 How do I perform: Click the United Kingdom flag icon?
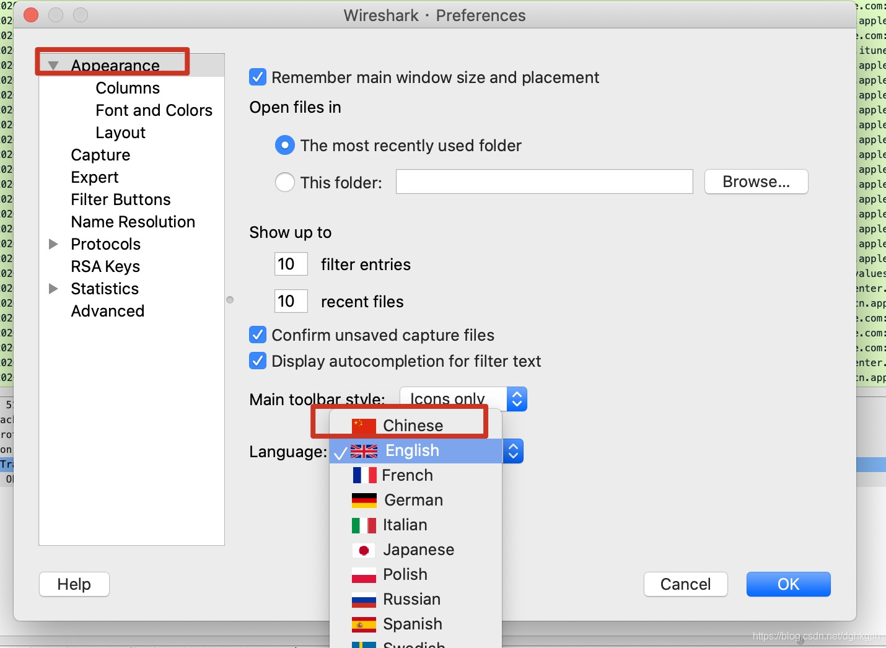[x=364, y=451]
